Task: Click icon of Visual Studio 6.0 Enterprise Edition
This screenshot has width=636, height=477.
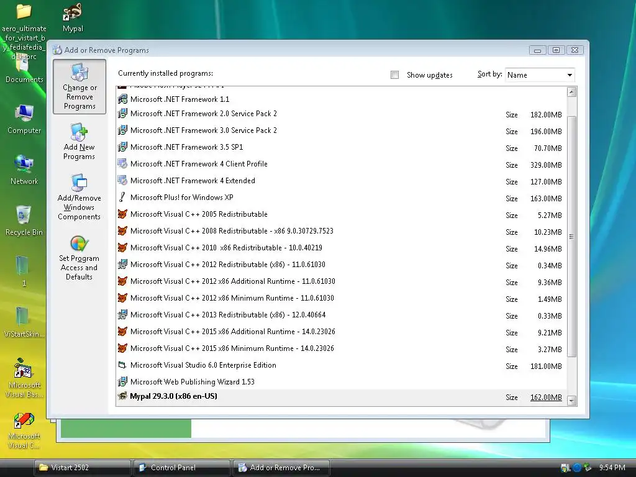Action: click(x=122, y=365)
